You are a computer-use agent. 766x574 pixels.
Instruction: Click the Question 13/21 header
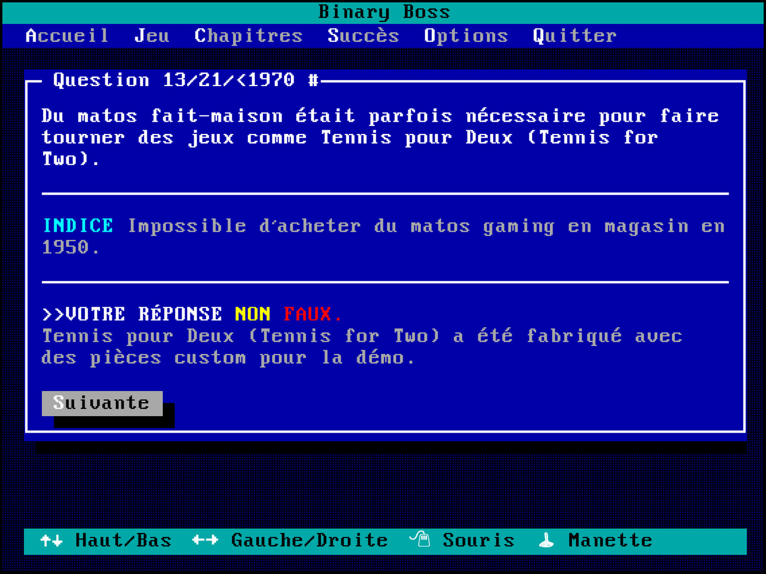coord(186,80)
